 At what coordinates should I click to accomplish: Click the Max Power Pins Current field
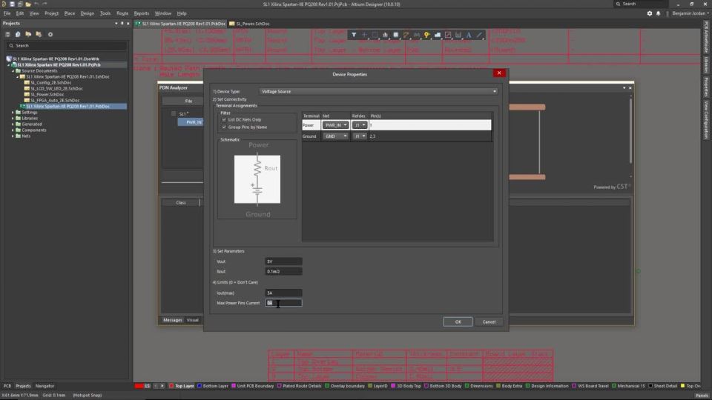click(283, 303)
